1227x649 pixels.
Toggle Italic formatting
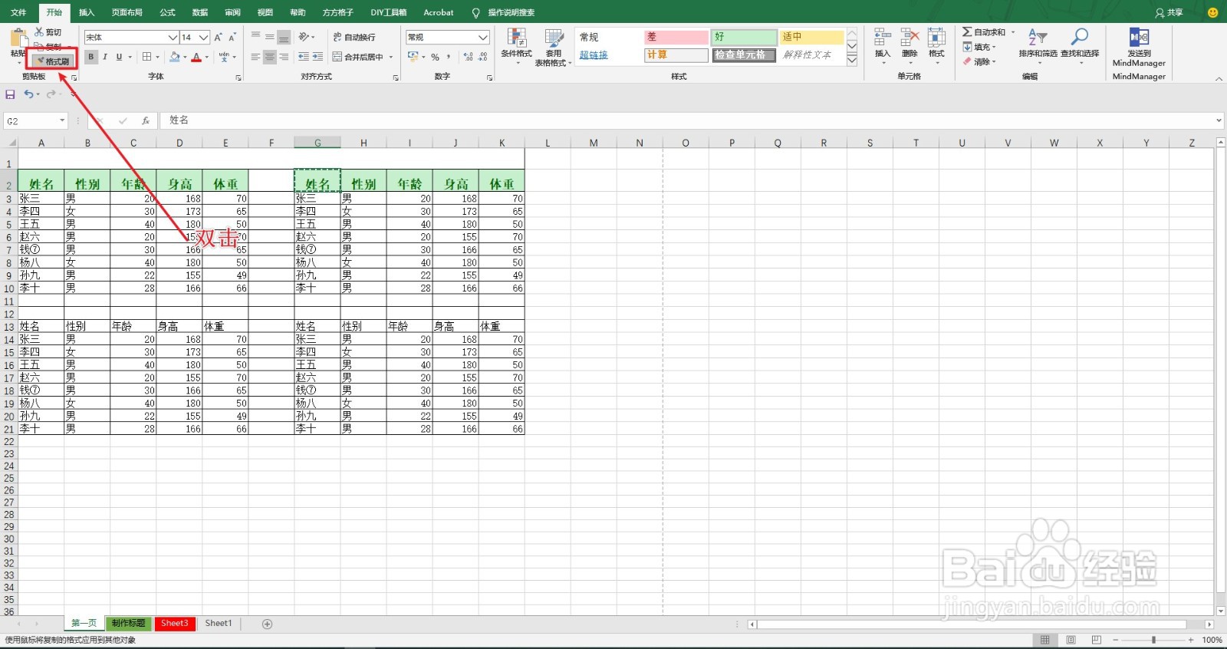point(105,57)
